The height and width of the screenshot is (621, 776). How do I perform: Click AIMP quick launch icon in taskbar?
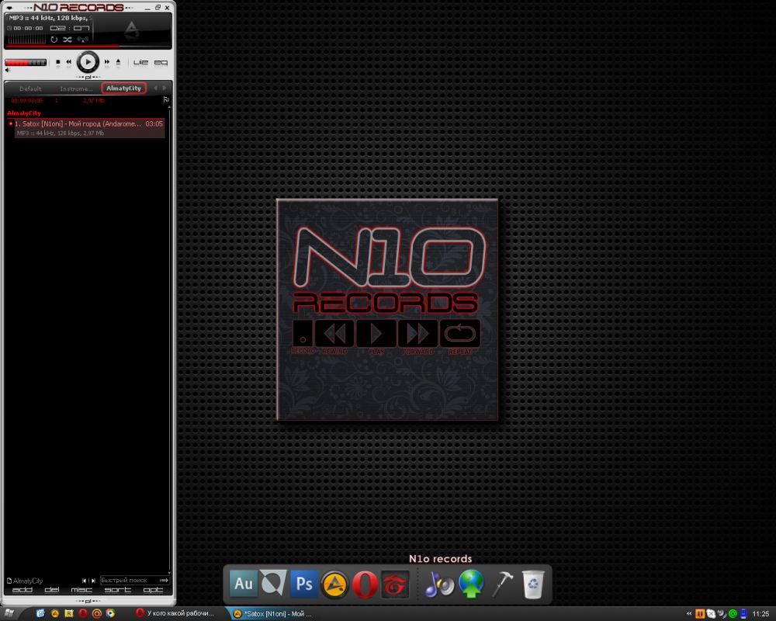(x=54, y=613)
